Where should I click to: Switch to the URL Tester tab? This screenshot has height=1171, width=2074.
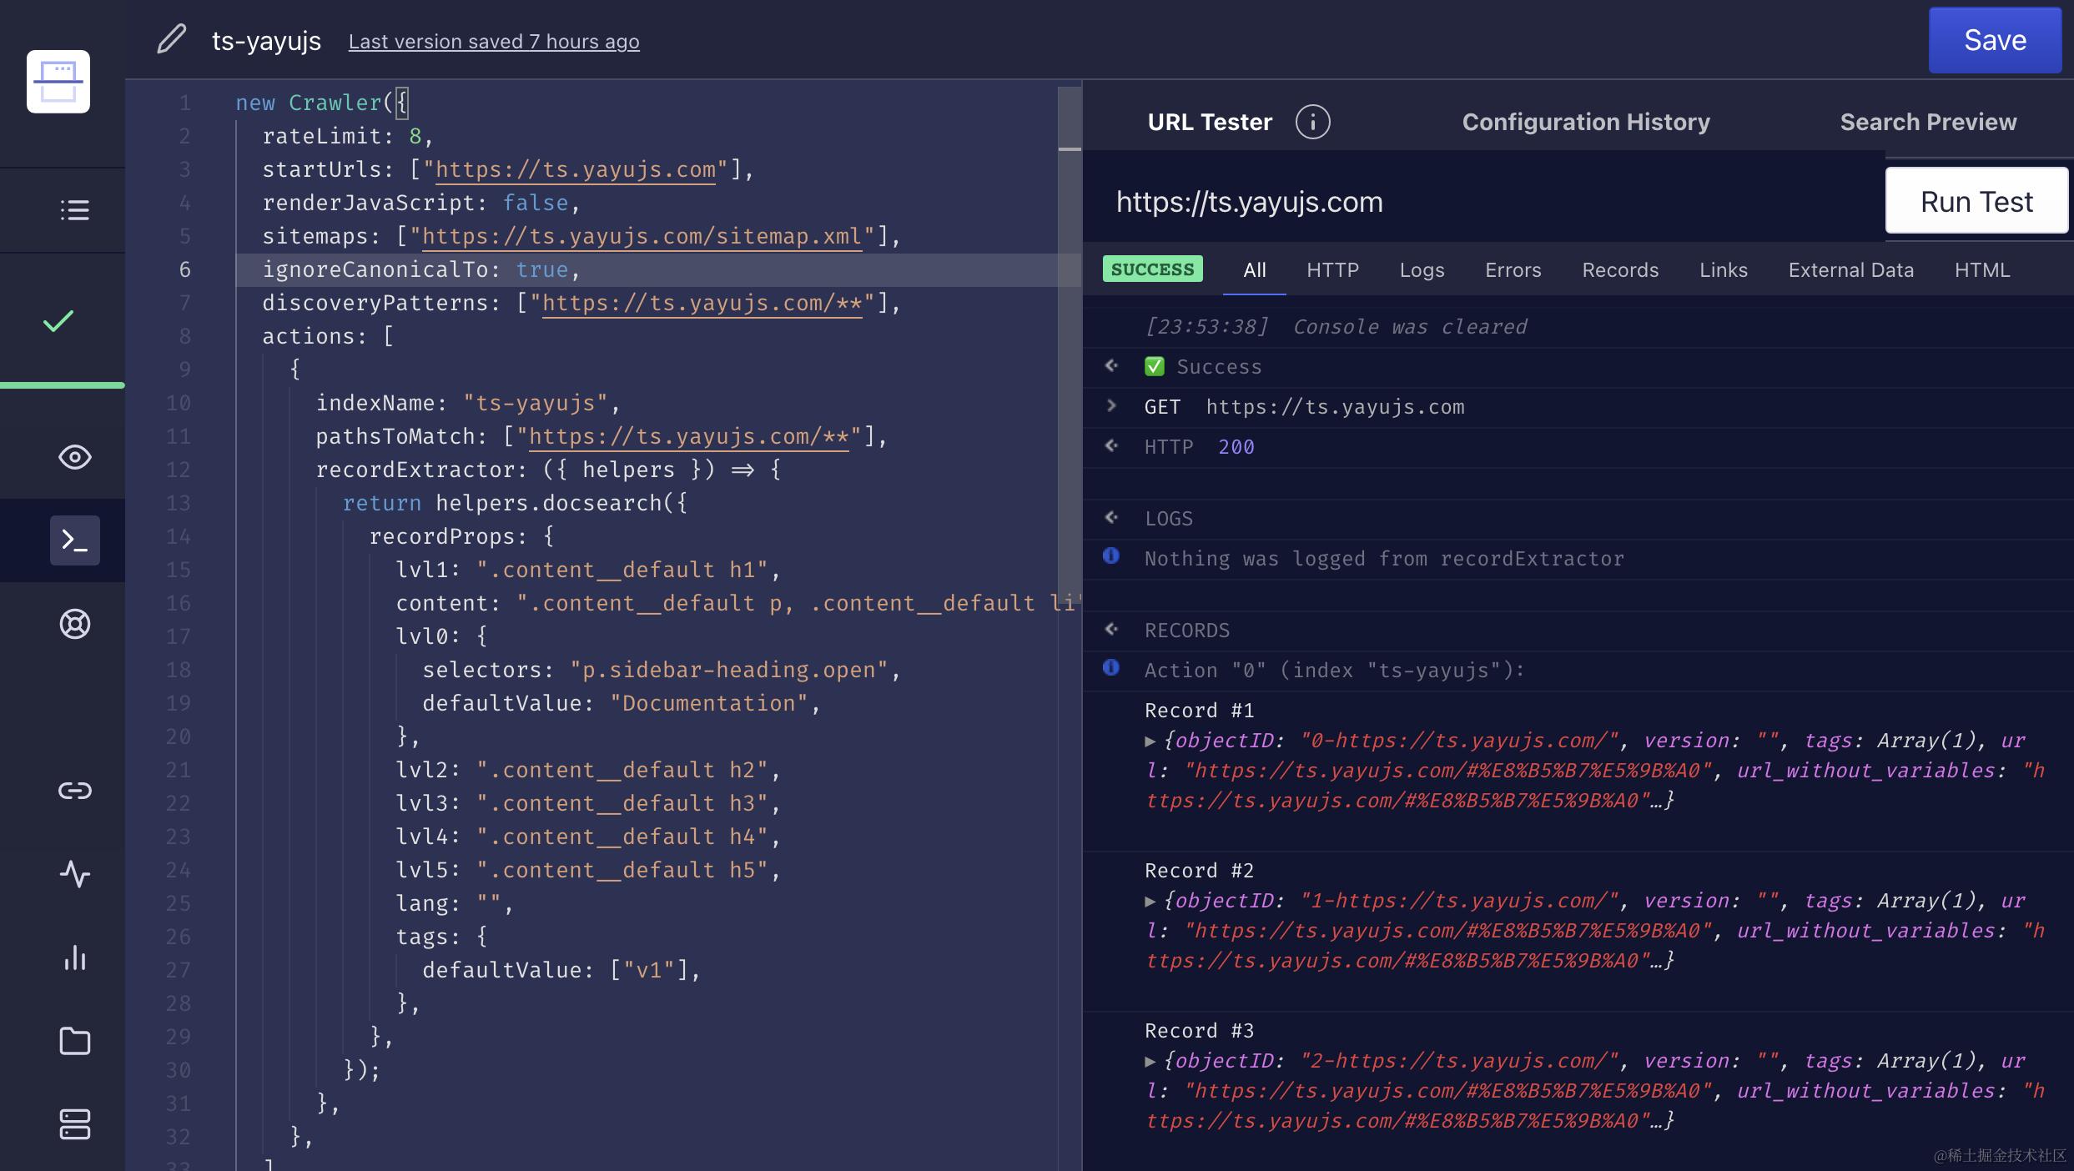[1210, 122]
